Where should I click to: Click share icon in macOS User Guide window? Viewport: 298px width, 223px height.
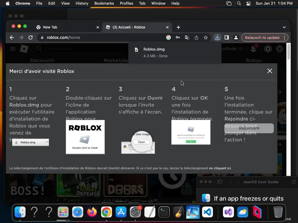point(294,181)
